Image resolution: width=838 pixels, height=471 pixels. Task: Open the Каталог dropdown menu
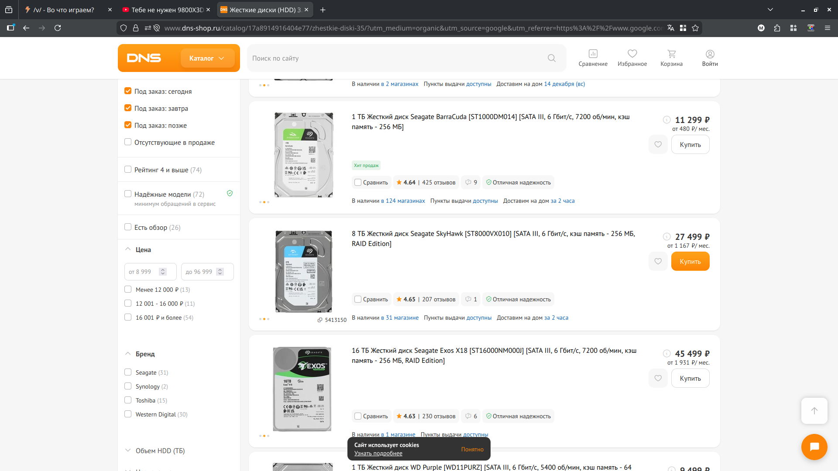pos(207,58)
